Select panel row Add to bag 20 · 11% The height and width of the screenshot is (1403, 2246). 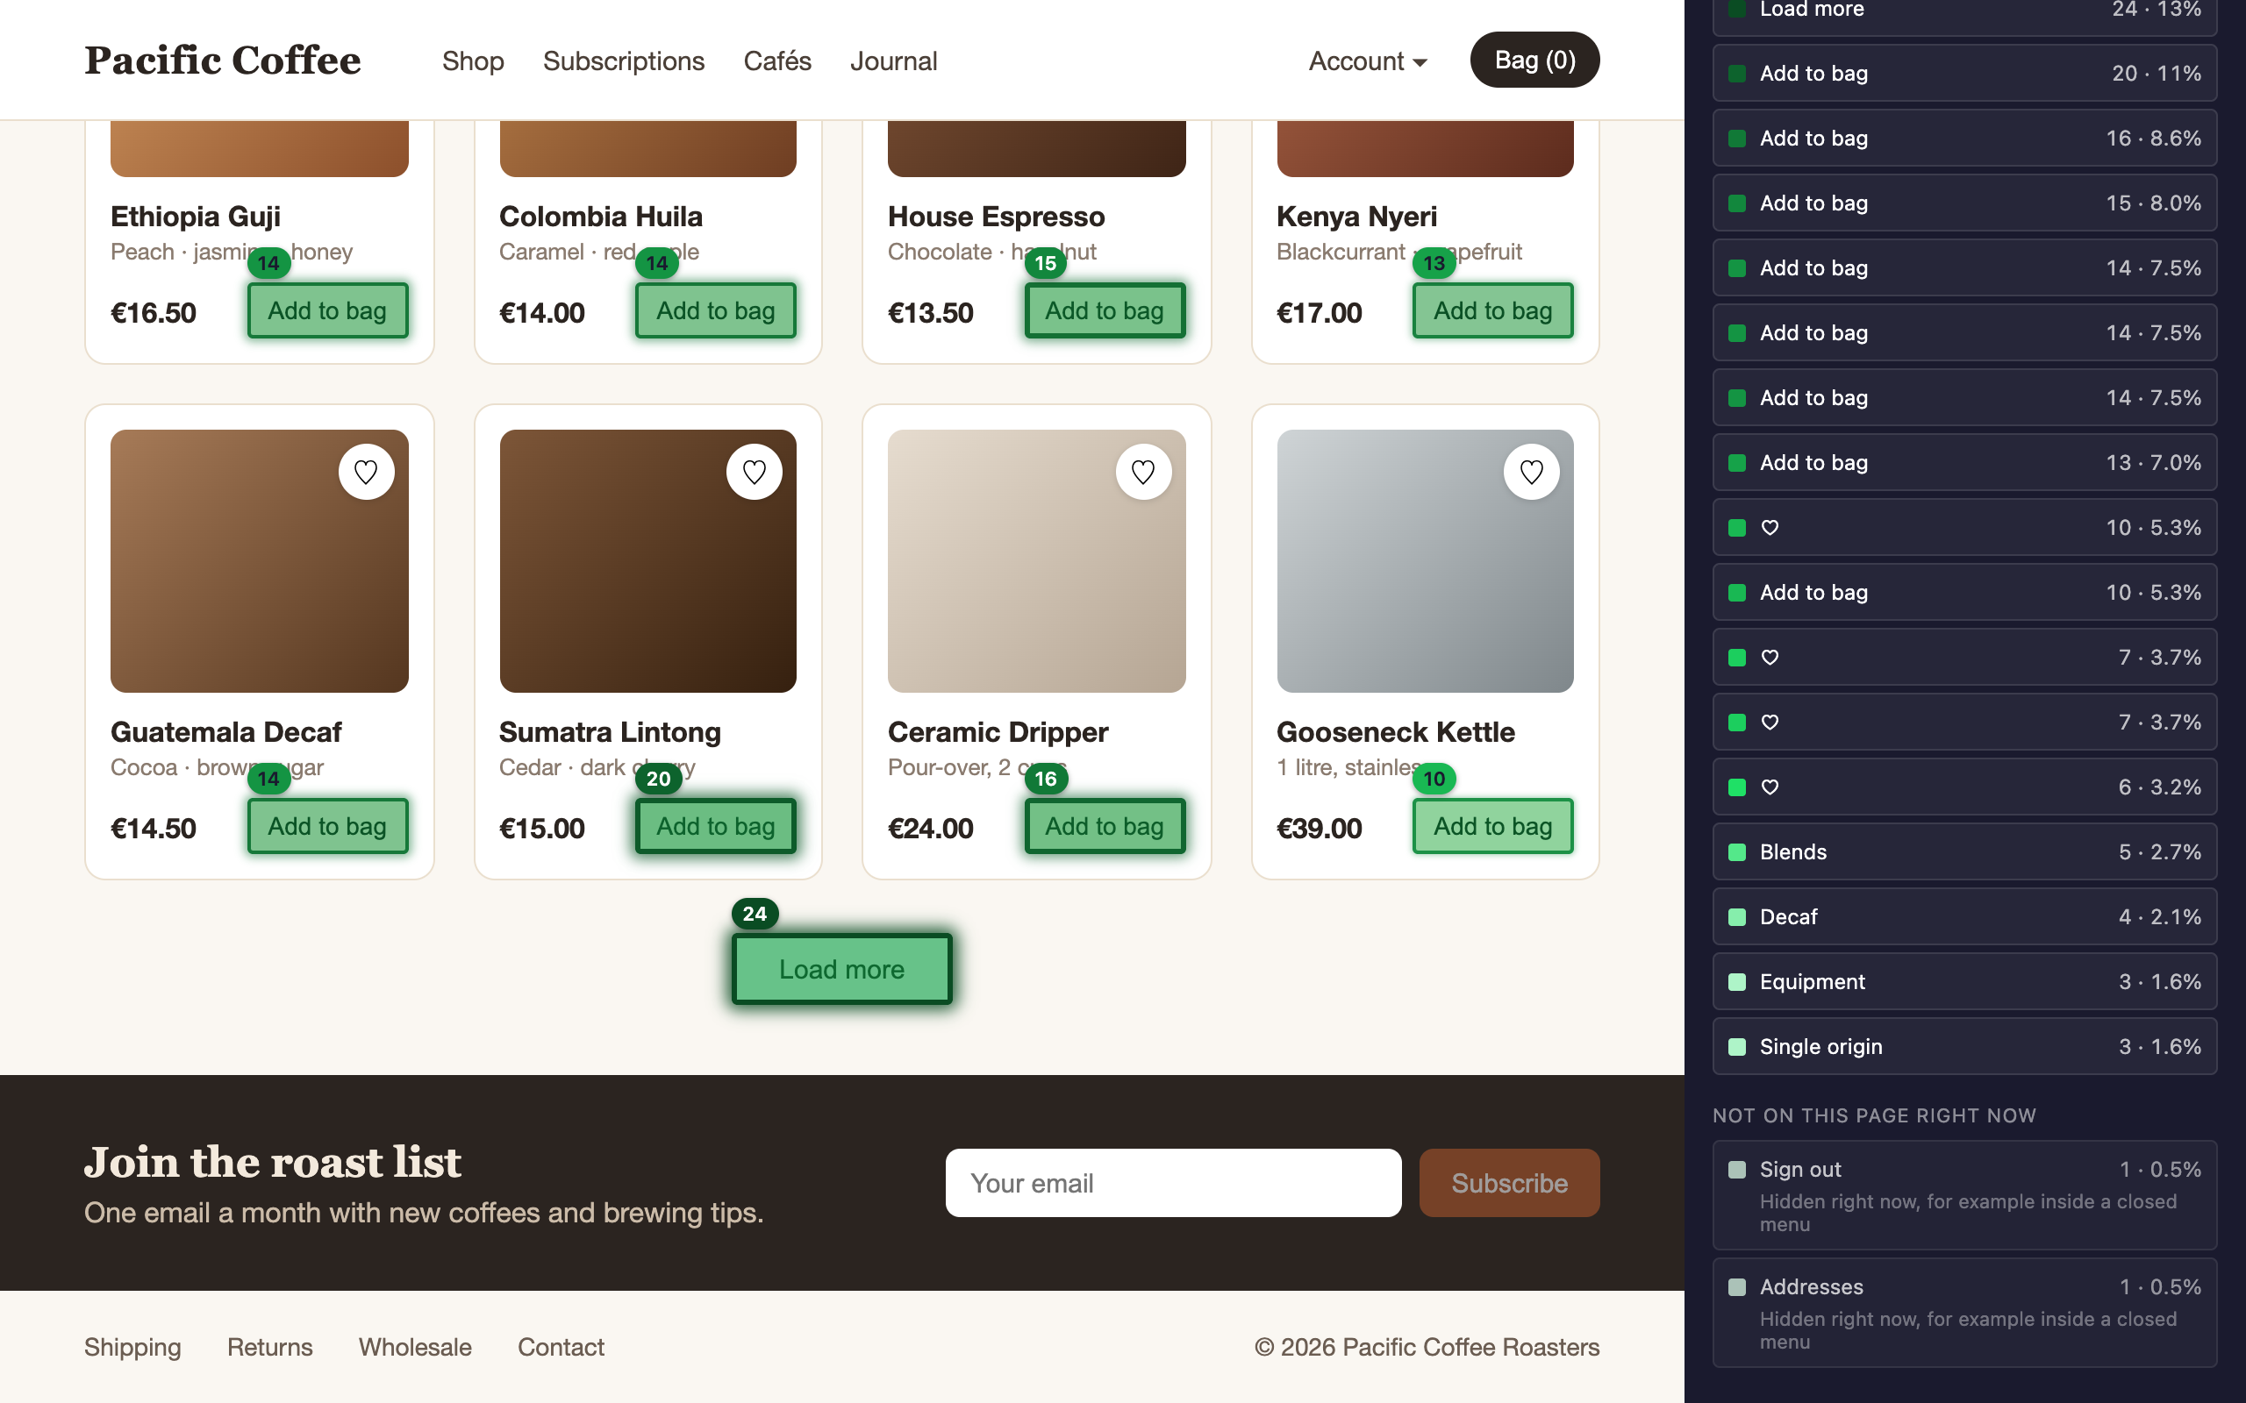1963,74
